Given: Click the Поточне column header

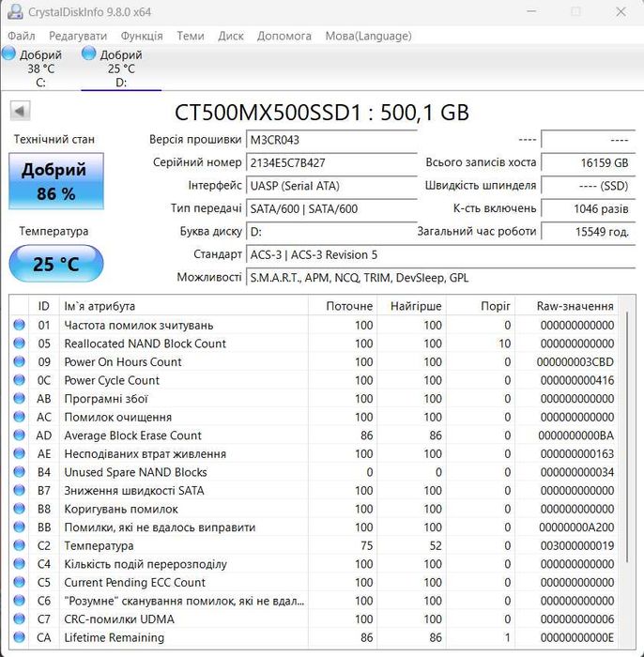Looking at the screenshot, I should 343,306.
